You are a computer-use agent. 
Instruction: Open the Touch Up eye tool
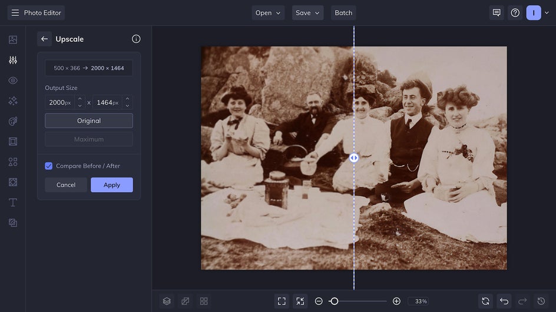point(13,80)
